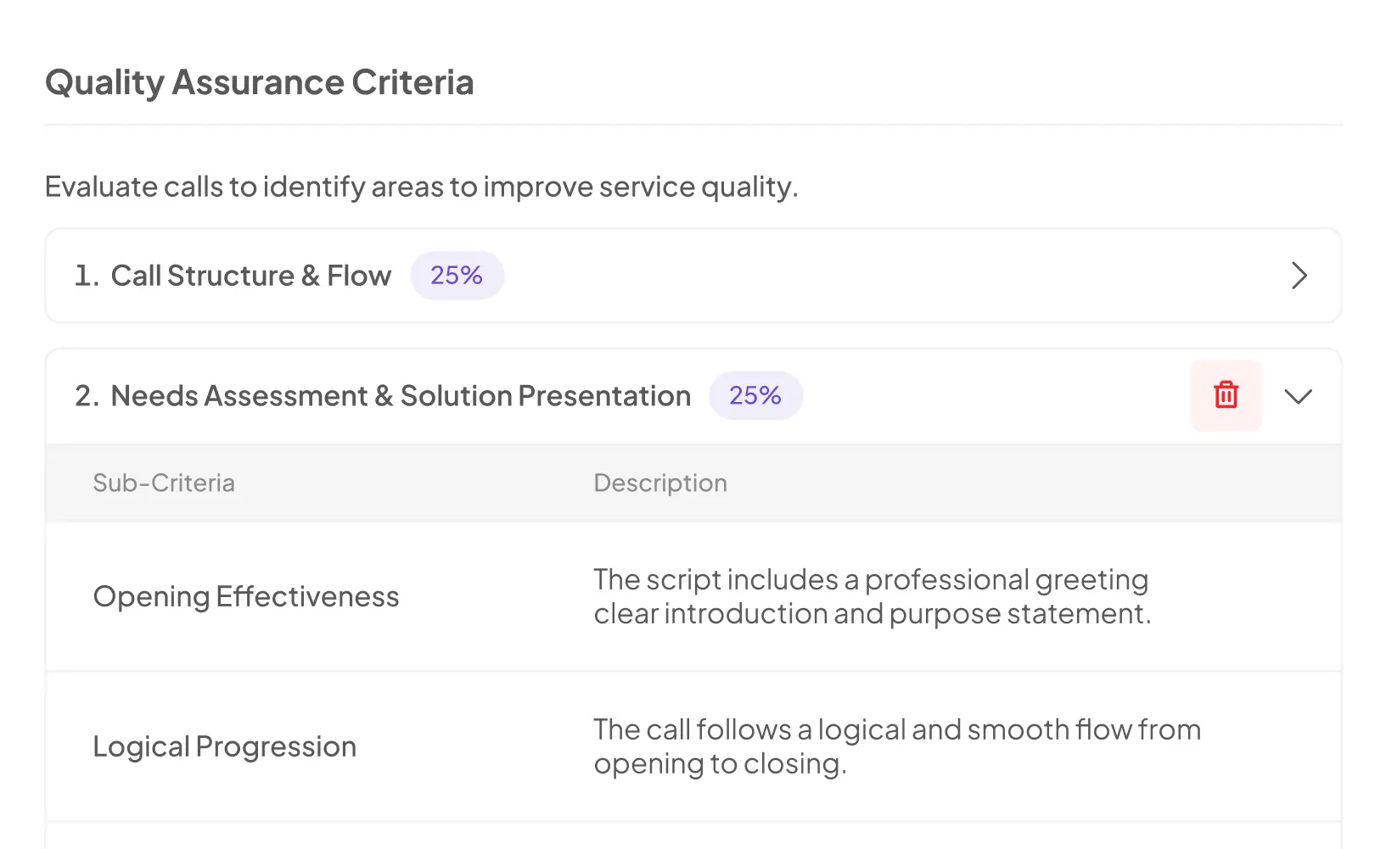1386x849 pixels.
Task: Click the Quality Assurance Criteria heading
Action: point(260,82)
